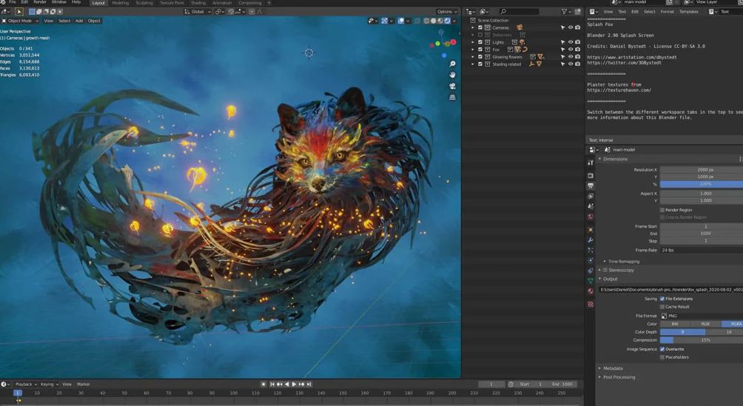Uncheck the Cameras collection checkbox
This screenshot has width=743, height=406.
[x=480, y=27]
